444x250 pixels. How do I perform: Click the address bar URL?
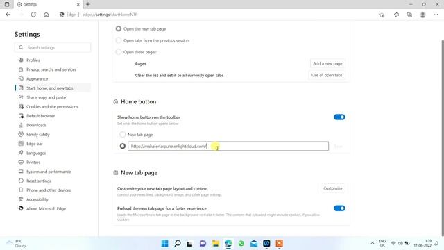pos(110,15)
